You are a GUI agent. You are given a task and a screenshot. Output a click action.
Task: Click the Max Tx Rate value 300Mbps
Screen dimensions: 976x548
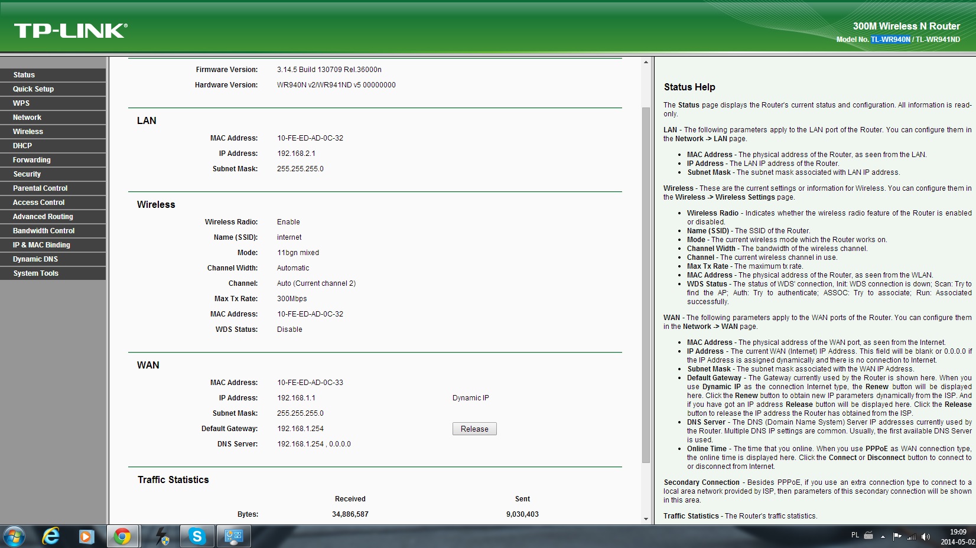coord(292,299)
